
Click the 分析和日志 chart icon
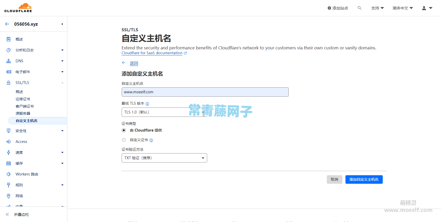9,50
